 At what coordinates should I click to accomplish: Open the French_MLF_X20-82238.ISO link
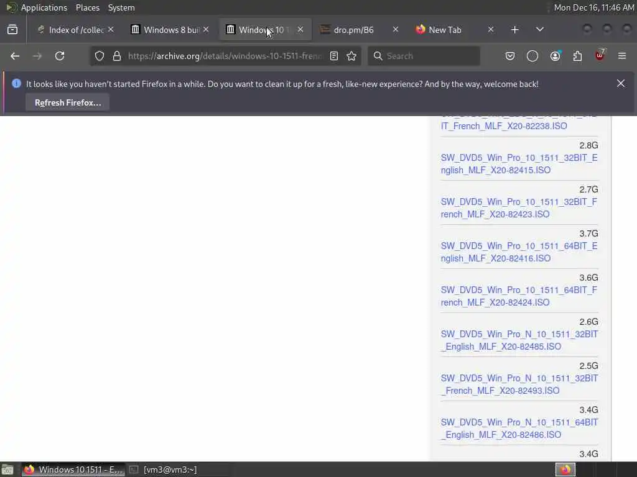(504, 125)
